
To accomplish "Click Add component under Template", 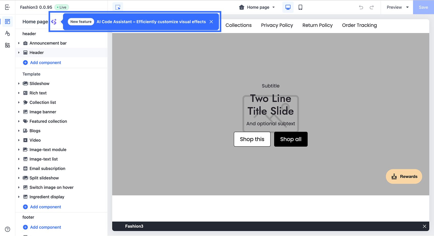I will tap(42, 207).
